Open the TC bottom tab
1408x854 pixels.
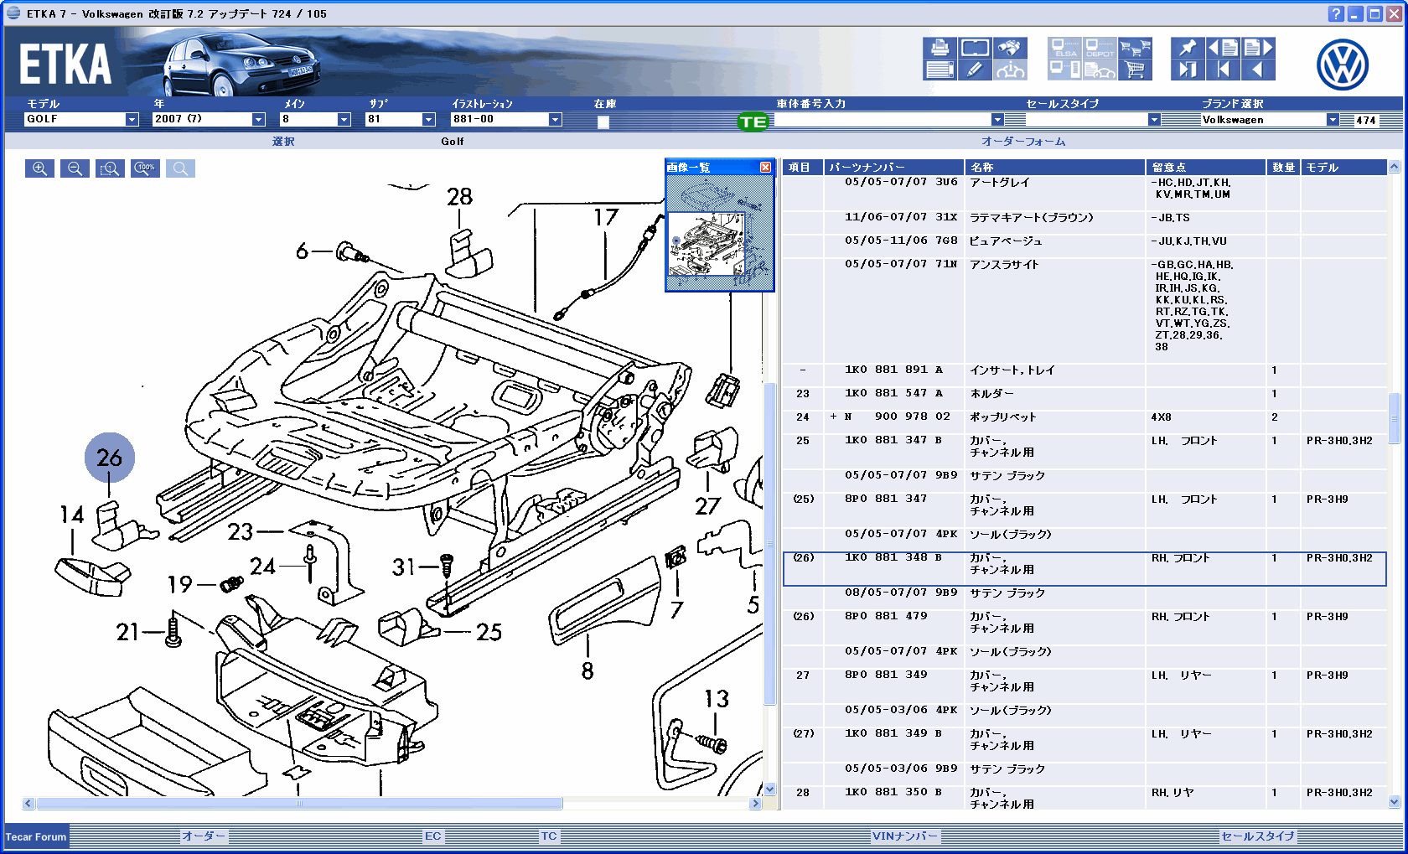click(x=549, y=836)
